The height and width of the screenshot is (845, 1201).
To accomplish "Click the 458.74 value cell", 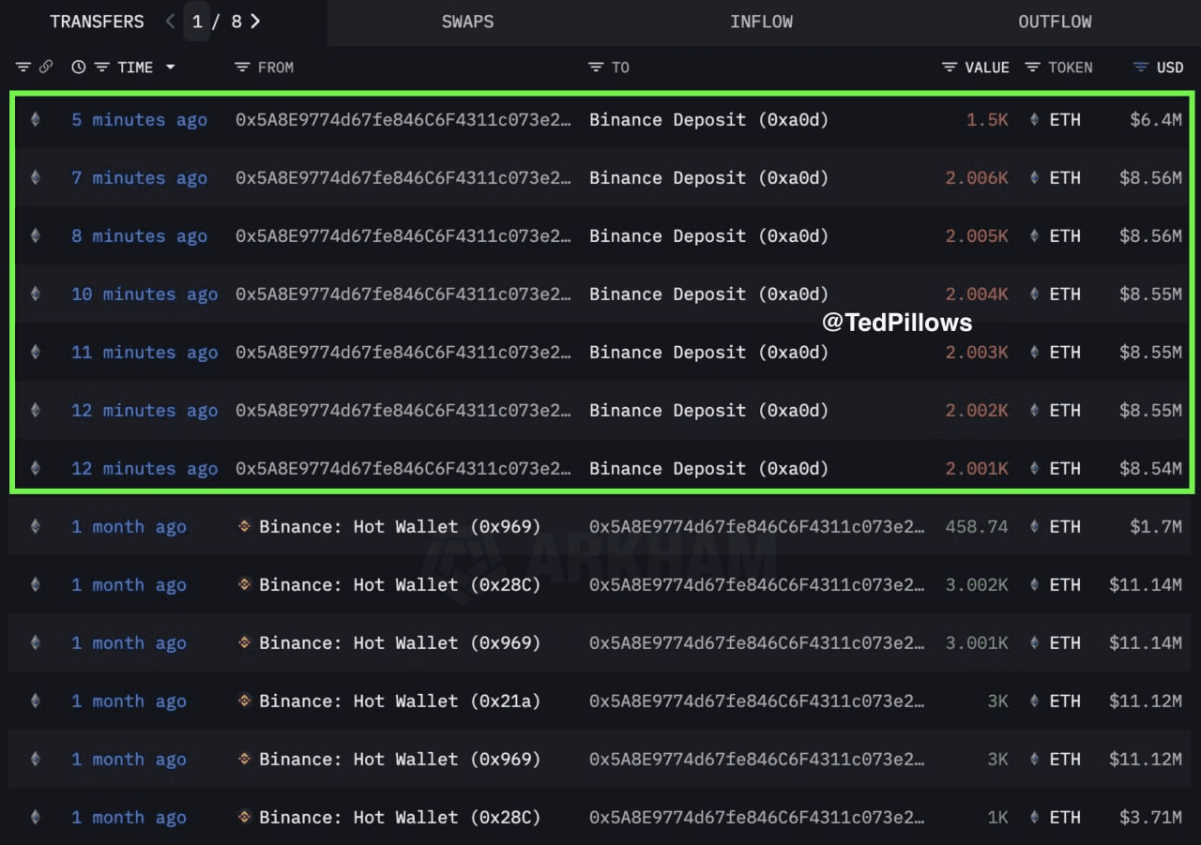I will (977, 527).
